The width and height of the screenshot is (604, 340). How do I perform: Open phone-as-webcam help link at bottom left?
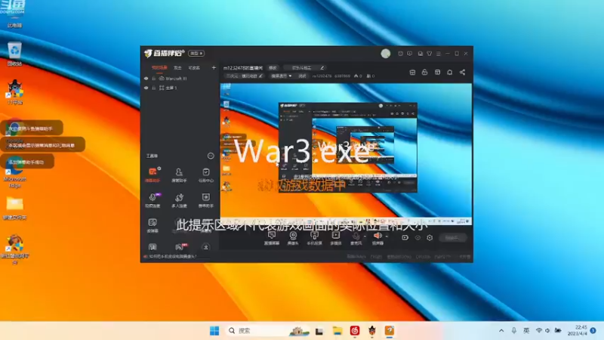(x=171, y=256)
